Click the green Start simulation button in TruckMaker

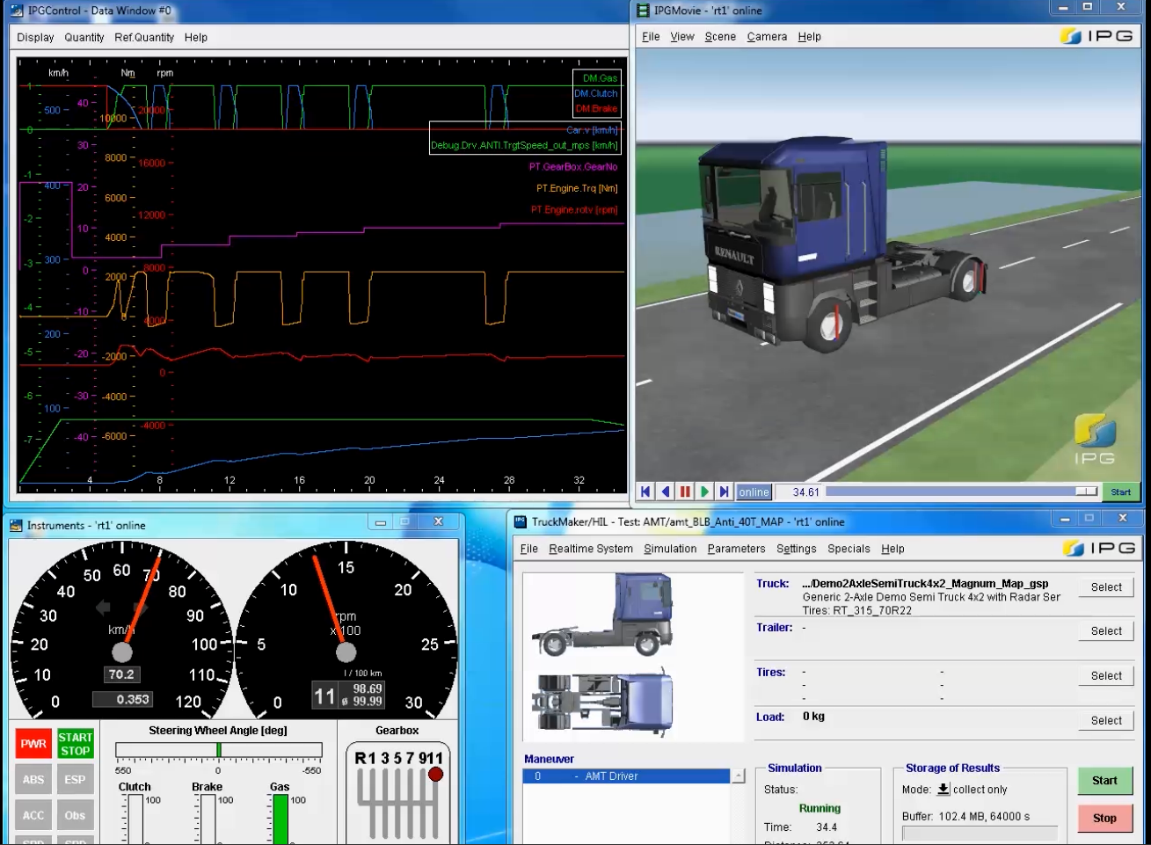click(x=1104, y=781)
